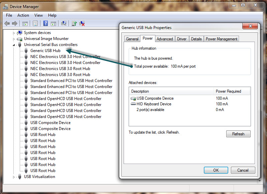267x194 pixels.
Task: Select the Universal Image Mounter drive icon
Action: click(20, 39)
